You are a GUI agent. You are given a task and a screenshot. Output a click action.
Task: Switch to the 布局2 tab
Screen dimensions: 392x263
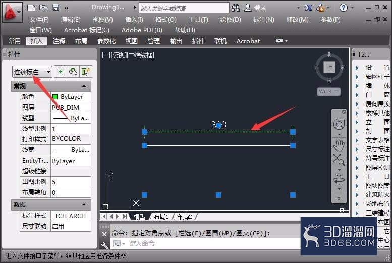click(185, 217)
